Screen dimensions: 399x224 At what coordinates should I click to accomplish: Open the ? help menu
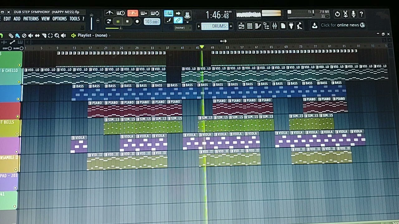click(x=83, y=19)
